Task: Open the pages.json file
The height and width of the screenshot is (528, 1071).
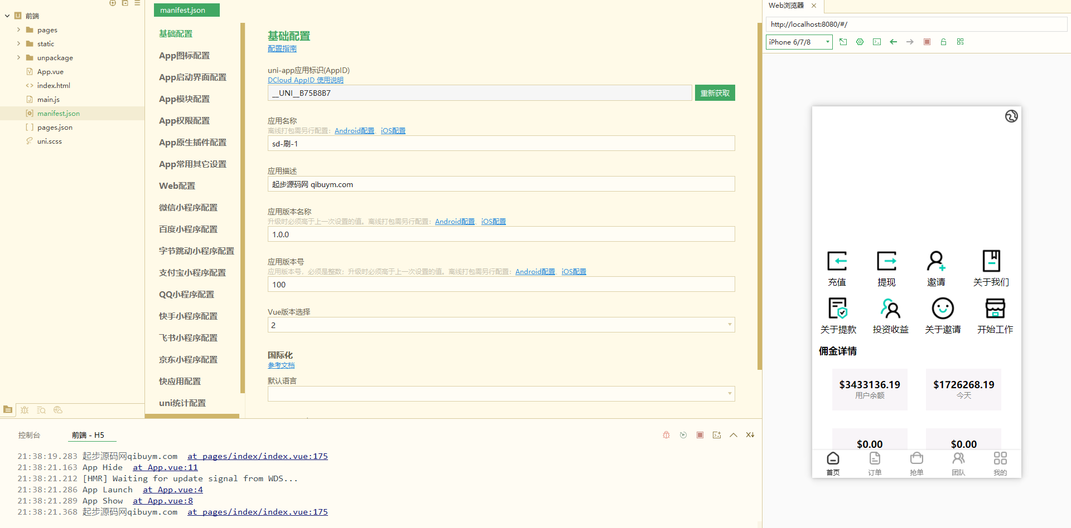Action: click(55, 128)
